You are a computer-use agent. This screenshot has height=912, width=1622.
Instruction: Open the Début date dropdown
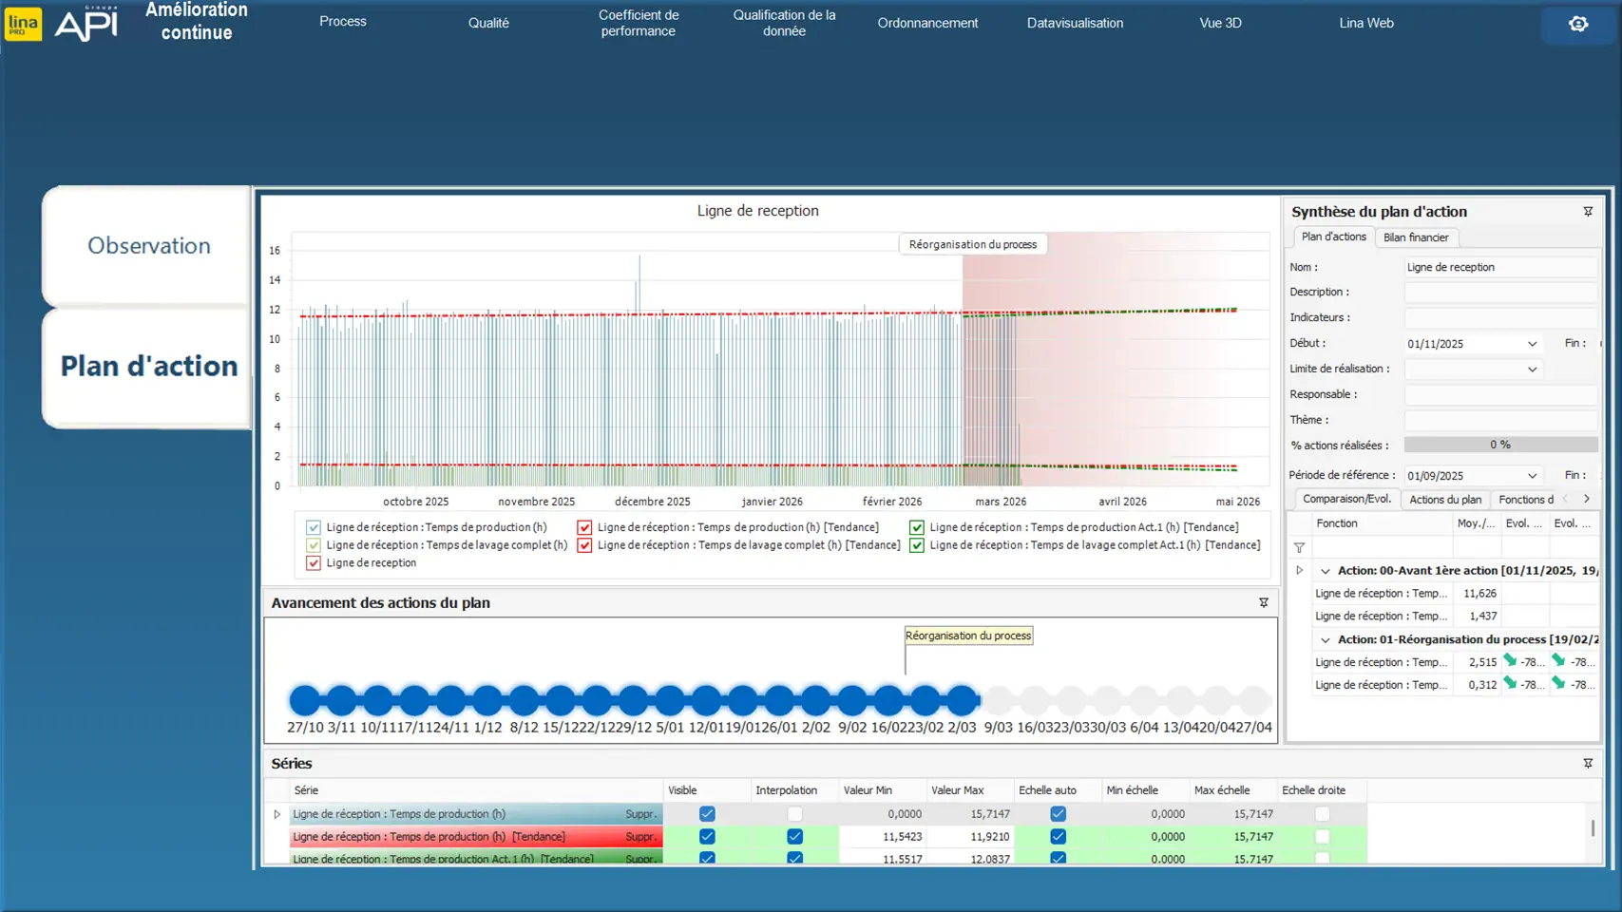pos(1532,344)
